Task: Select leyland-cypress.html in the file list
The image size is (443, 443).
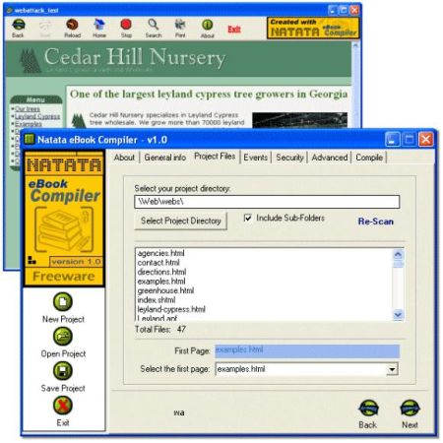Action: pyautogui.click(x=171, y=309)
